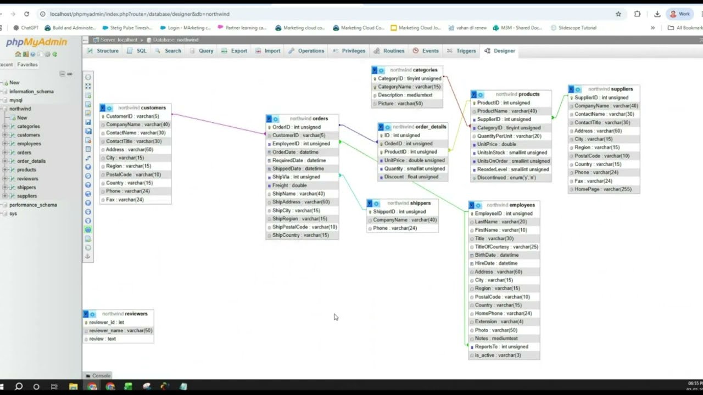Image resolution: width=703 pixels, height=395 pixels.
Task: Open the Work Chrome profile button
Action: tap(680, 14)
